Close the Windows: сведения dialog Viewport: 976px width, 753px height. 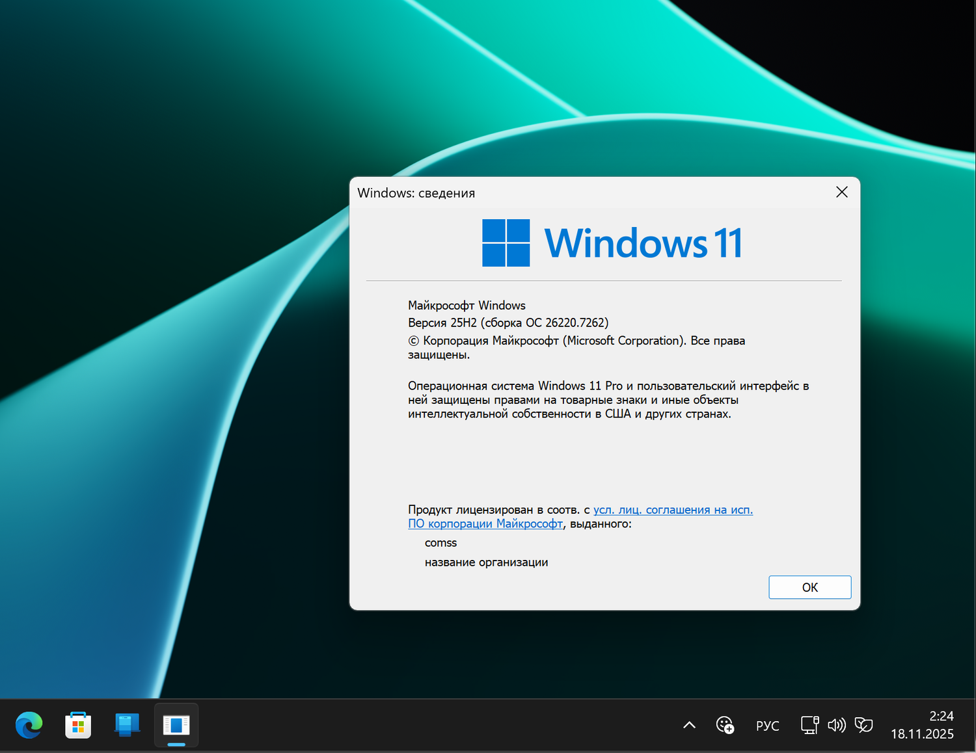tap(841, 192)
